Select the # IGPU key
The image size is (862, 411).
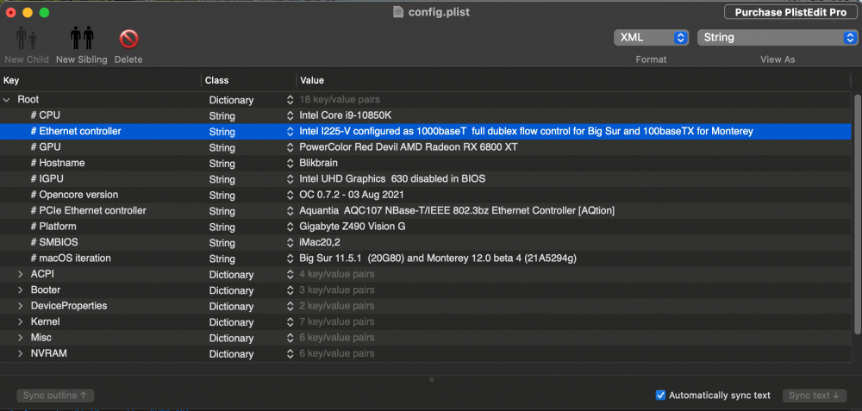pyautogui.click(x=47, y=178)
